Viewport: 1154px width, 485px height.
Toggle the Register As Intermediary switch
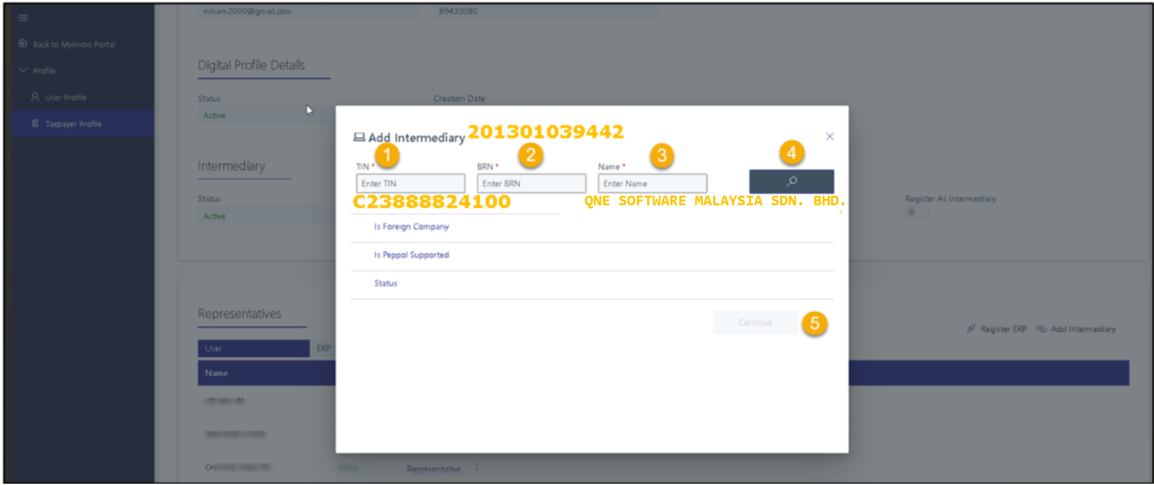click(917, 212)
